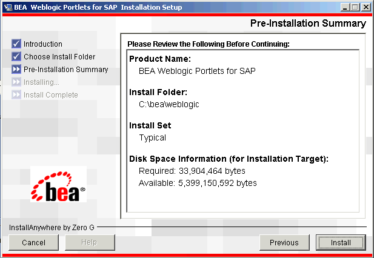
Task: Click the Install button
Action: pos(341,242)
